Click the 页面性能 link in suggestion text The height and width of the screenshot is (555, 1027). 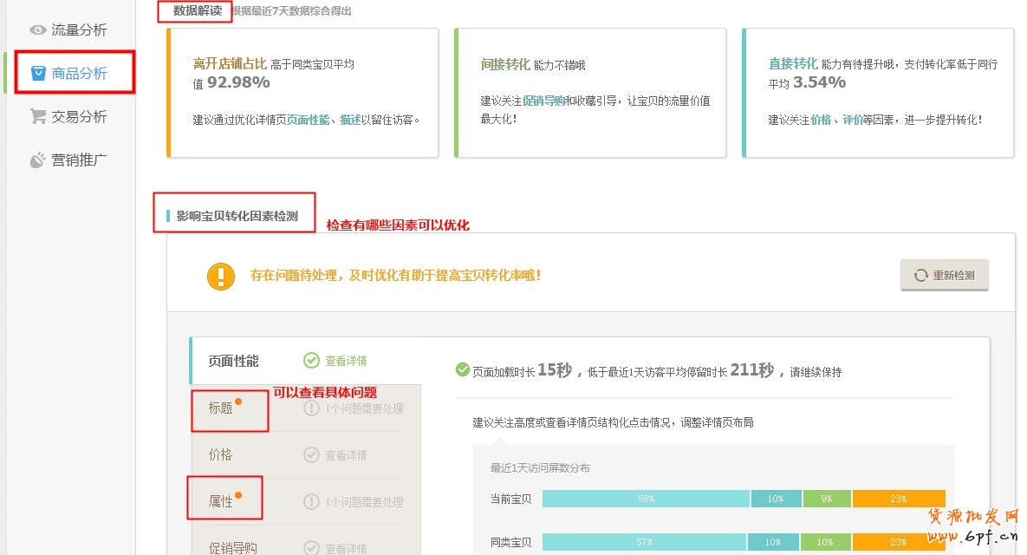[309, 120]
